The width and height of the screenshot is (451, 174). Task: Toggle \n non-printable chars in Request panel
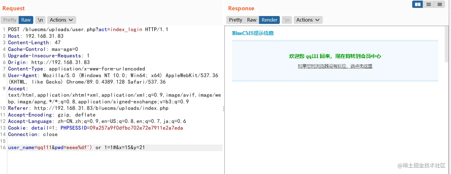coord(40,20)
